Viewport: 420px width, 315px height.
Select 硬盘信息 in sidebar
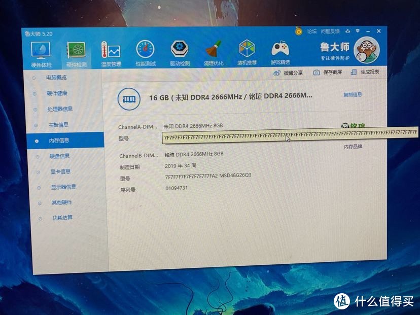click(x=59, y=156)
